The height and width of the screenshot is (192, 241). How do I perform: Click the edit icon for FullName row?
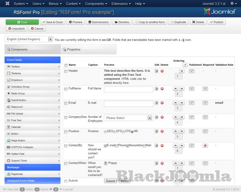tap(157, 89)
